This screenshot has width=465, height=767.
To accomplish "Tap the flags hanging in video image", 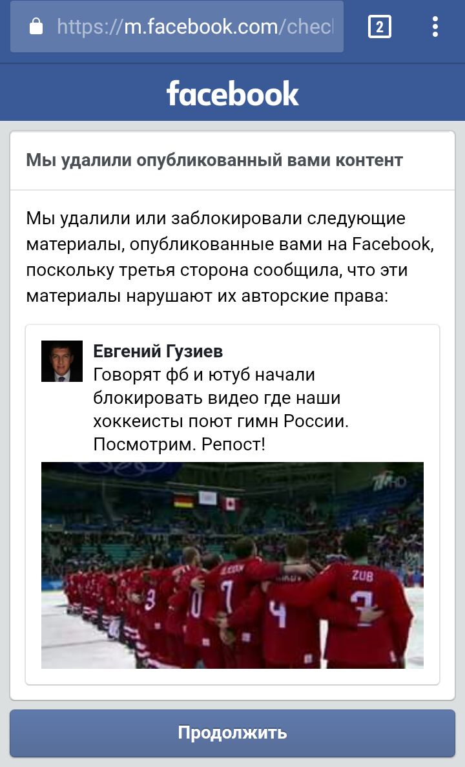I will (205, 501).
